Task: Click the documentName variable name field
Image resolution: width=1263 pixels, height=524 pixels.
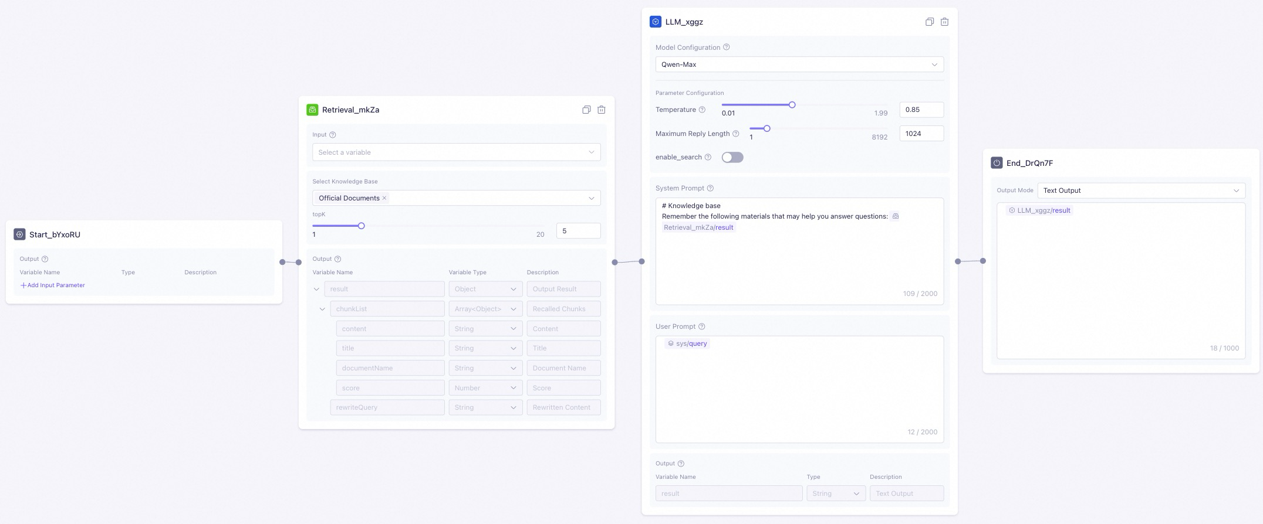Action: click(390, 368)
